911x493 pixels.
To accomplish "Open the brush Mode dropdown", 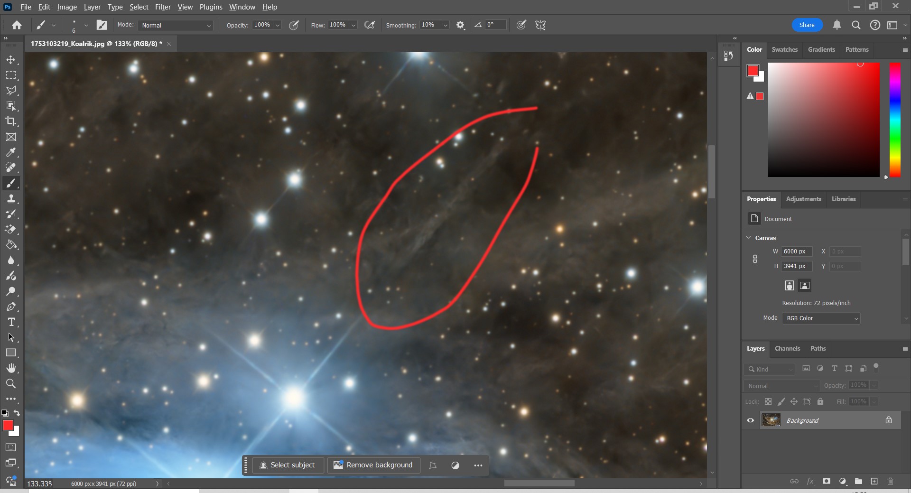I will pyautogui.click(x=175, y=25).
